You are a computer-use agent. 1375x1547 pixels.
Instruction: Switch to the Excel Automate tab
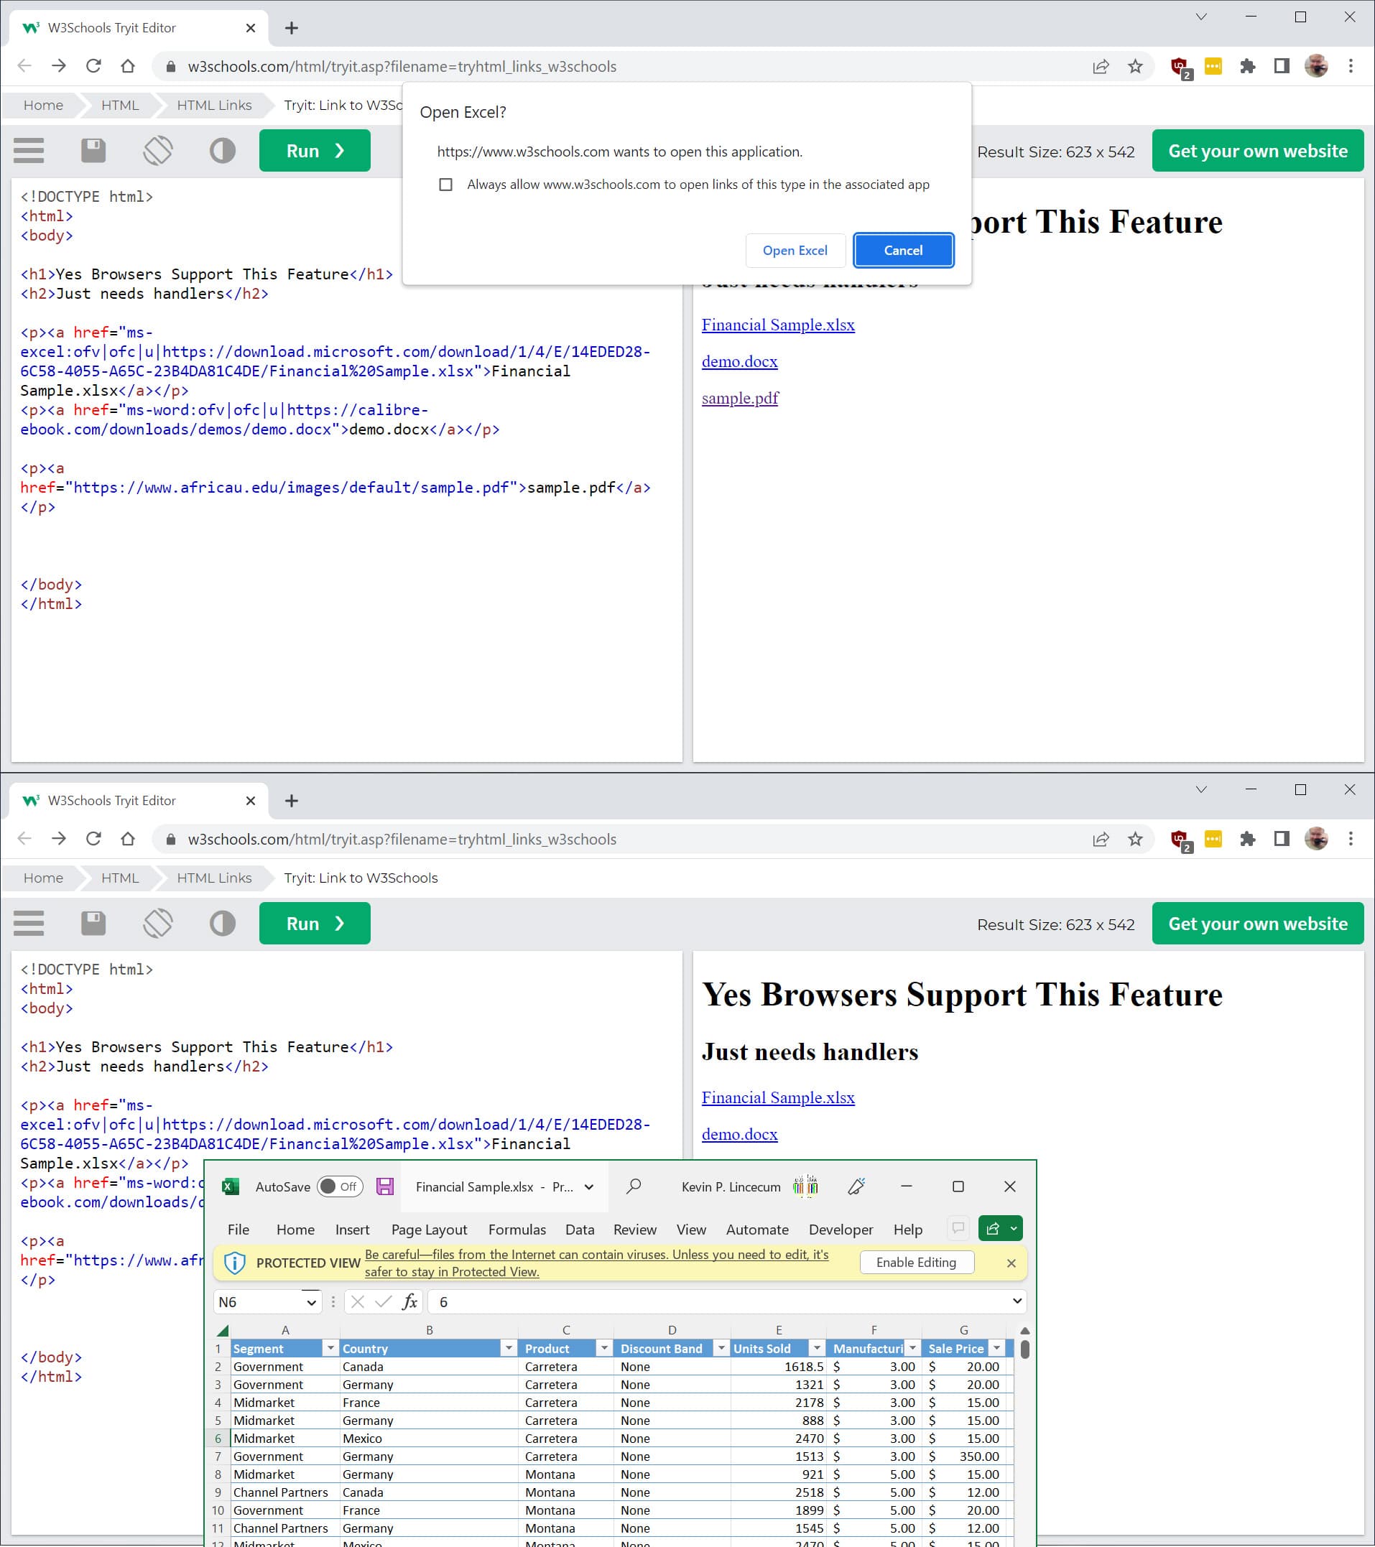pos(757,1229)
